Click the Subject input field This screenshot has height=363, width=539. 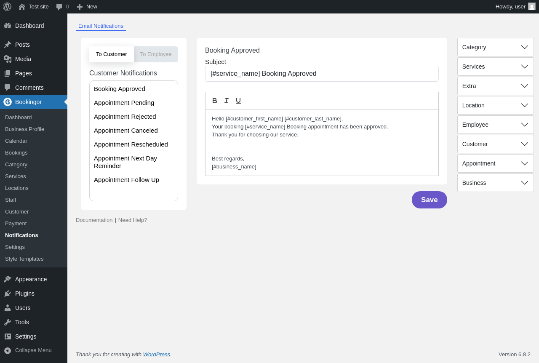click(x=322, y=74)
